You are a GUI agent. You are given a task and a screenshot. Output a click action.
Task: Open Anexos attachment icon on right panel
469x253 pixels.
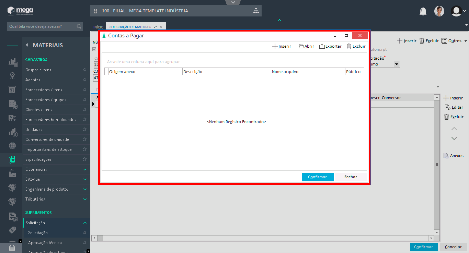click(446, 156)
